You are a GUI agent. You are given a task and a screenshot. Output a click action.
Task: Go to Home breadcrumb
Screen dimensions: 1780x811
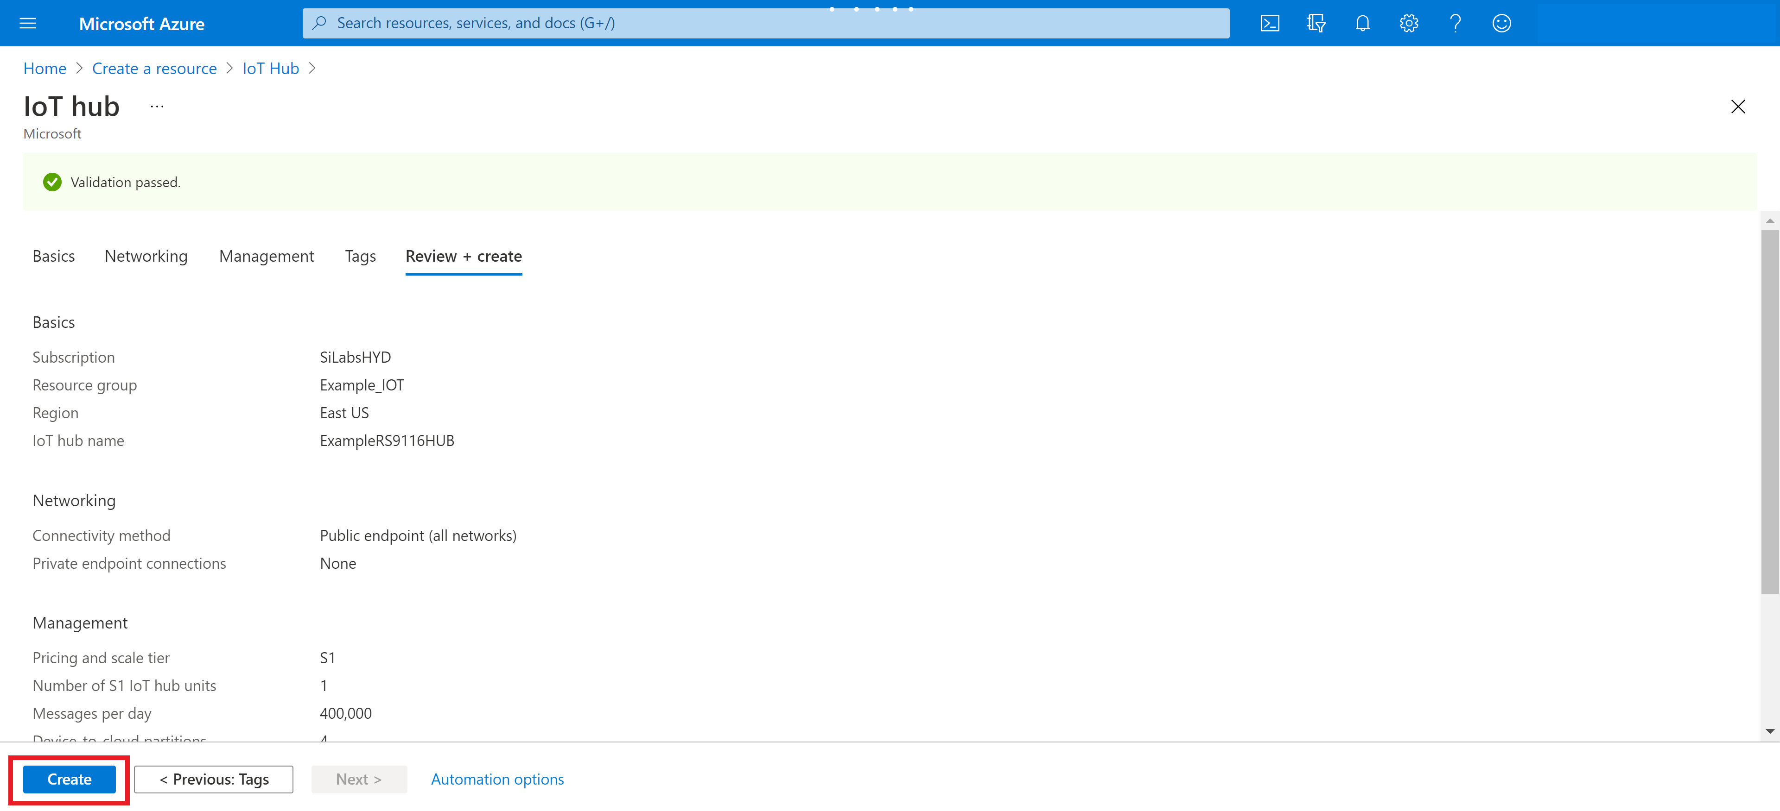coord(44,69)
